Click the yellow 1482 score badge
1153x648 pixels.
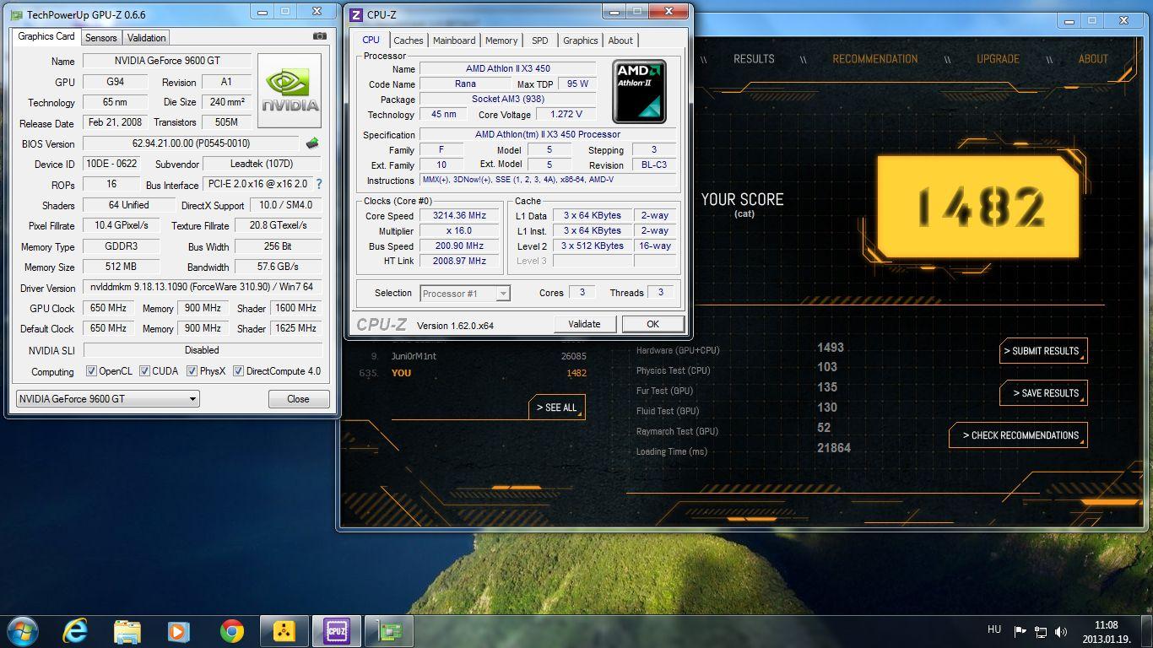pos(978,205)
